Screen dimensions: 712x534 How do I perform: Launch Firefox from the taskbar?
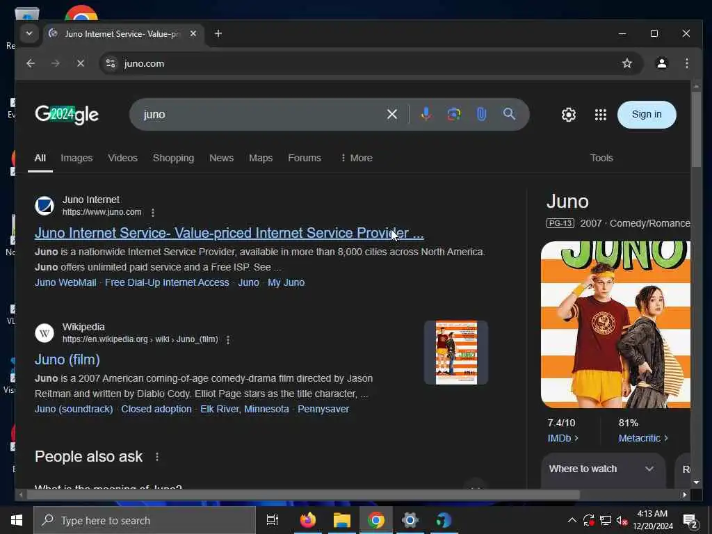[x=307, y=520]
